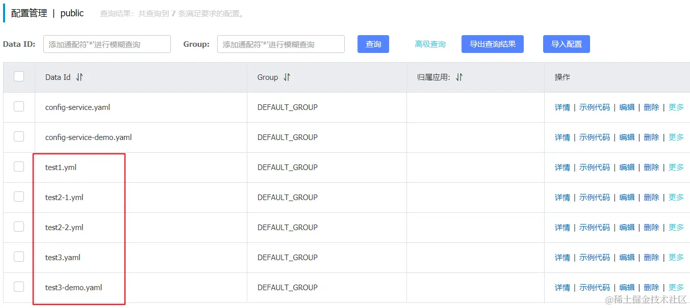Open 详情 for config-service-demo.yaml

pos(562,137)
